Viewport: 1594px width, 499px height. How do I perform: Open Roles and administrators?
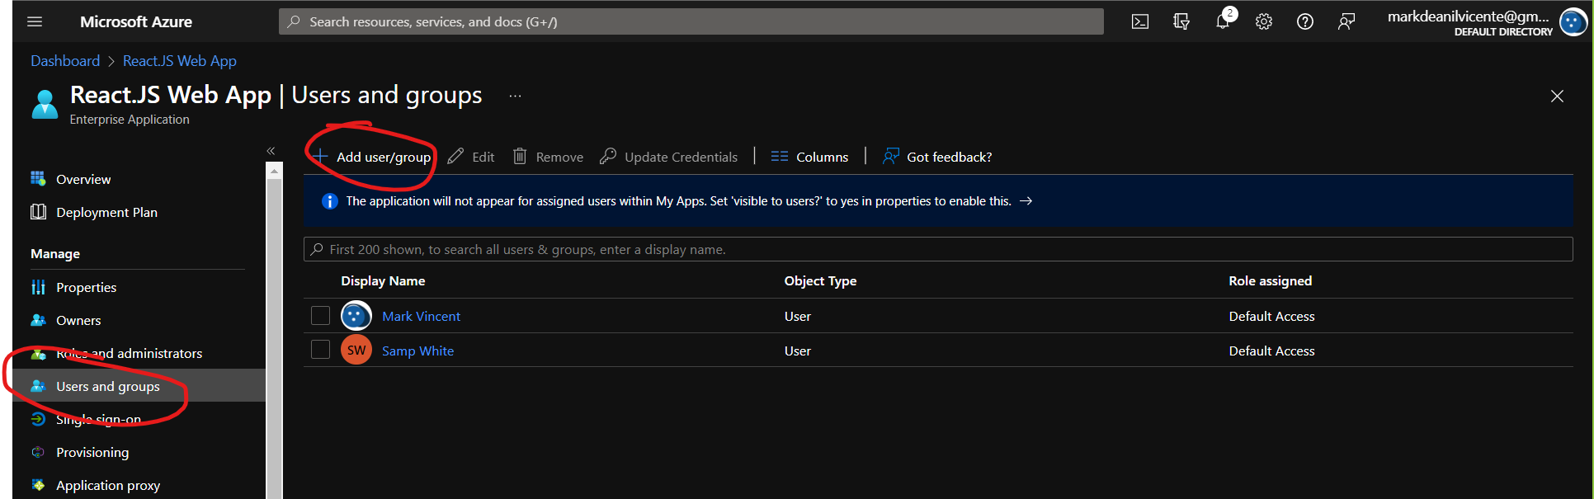(129, 353)
